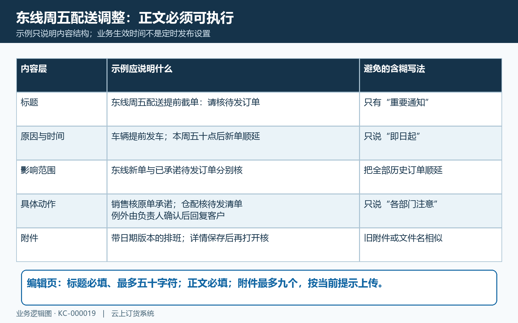518x323 pixels.
Task: Select the 原因与时间 row label
Action: coord(62,143)
